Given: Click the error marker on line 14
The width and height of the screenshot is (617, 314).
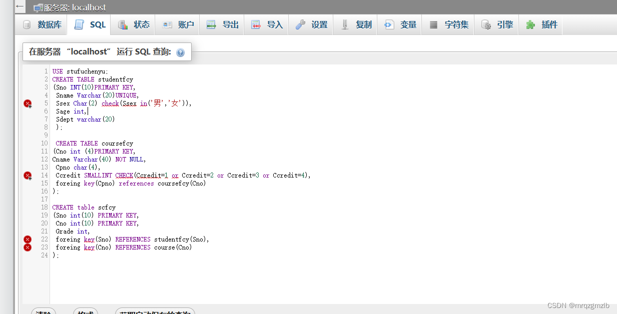Looking at the screenshot, I should 28,175.
